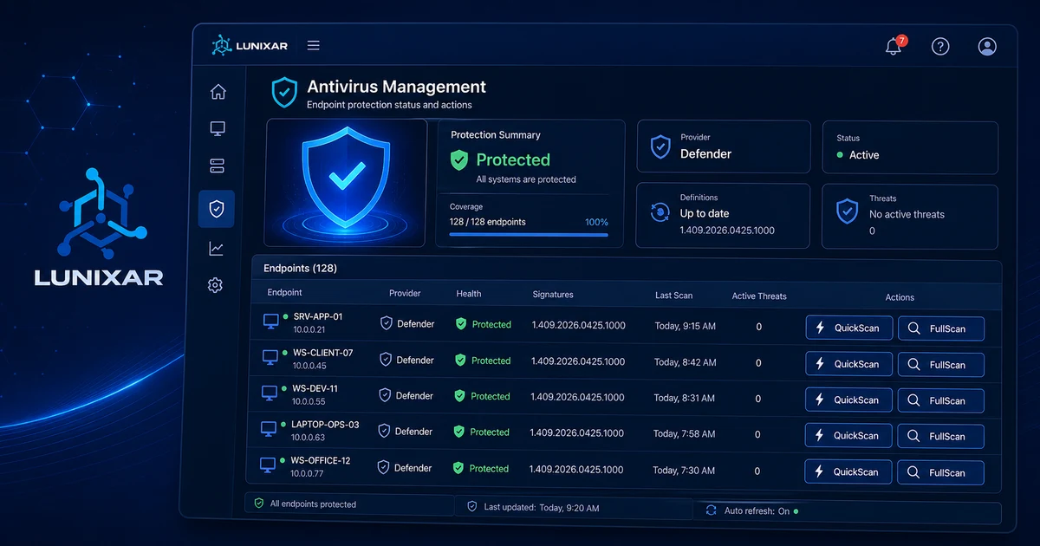This screenshot has width=1040, height=546.
Task: Run FullScan on LAPTOP-OPS-03
Action: [940, 436]
